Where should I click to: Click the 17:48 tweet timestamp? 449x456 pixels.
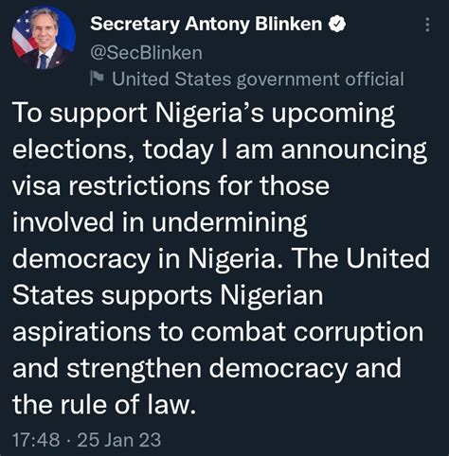pyautogui.click(x=36, y=440)
